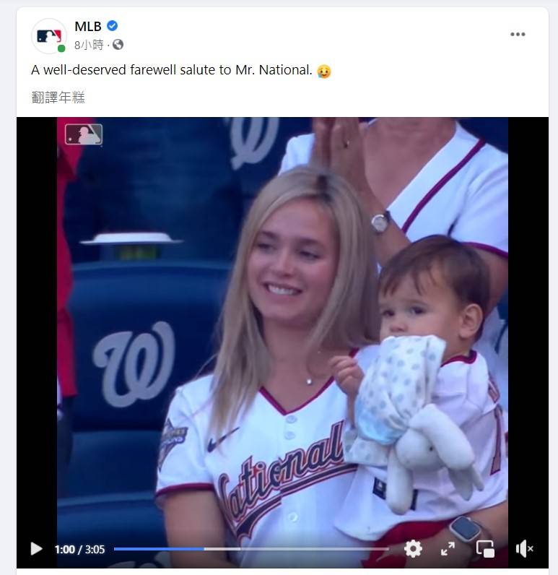Toggle picture-in-picture mode
Viewport: 558px width, 575px height.
(x=485, y=549)
